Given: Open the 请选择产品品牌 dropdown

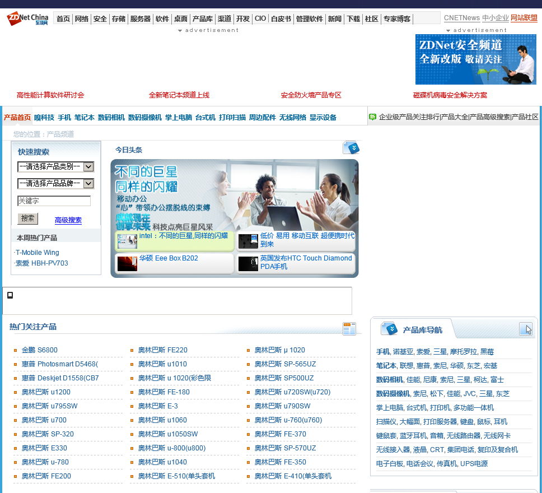Looking at the screenshot, I should click(55, 183).
